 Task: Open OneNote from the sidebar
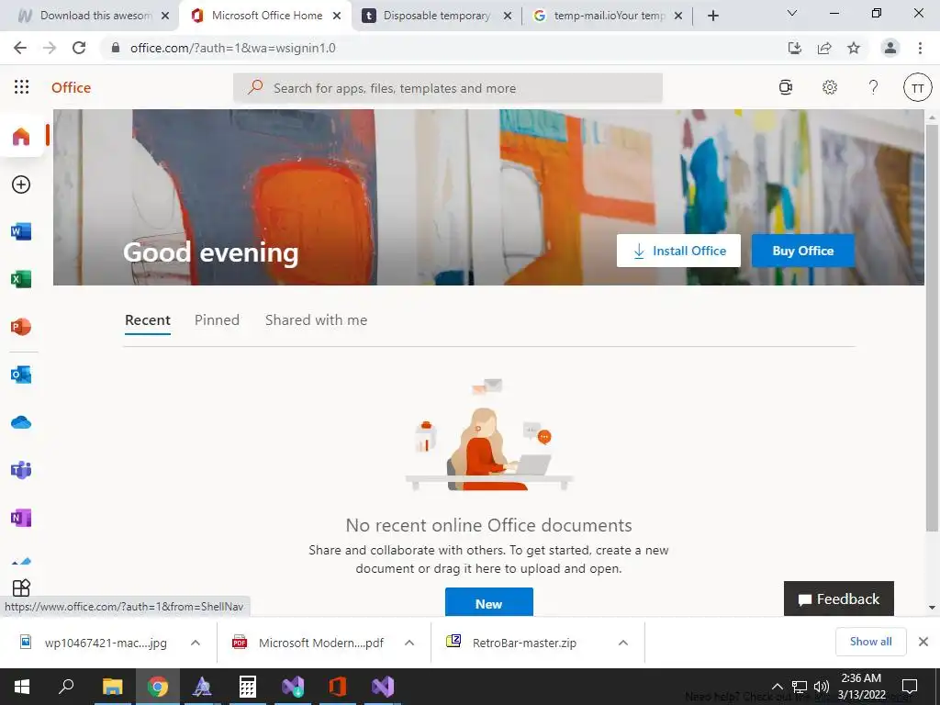coord(21,518)
